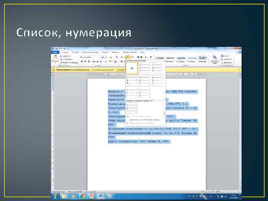Click the Copy command in the ribbon

(x=66, y=59)
